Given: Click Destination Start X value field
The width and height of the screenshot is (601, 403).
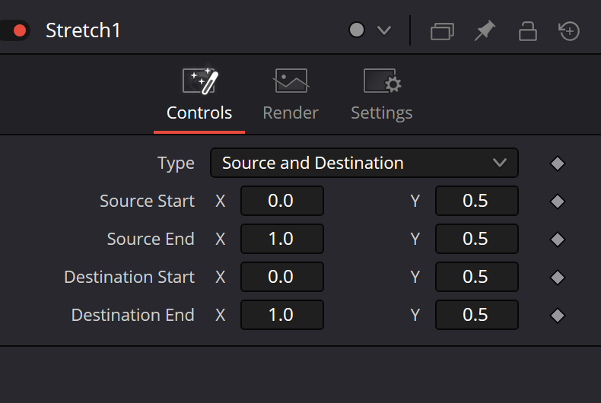Looking at the screenshot, I should pos(282,277).
